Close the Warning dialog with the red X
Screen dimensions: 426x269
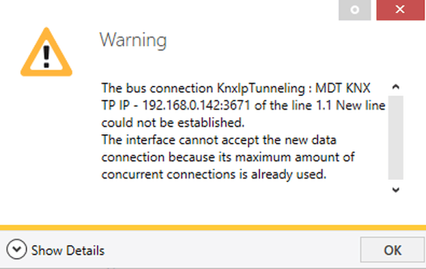(400, 10)
